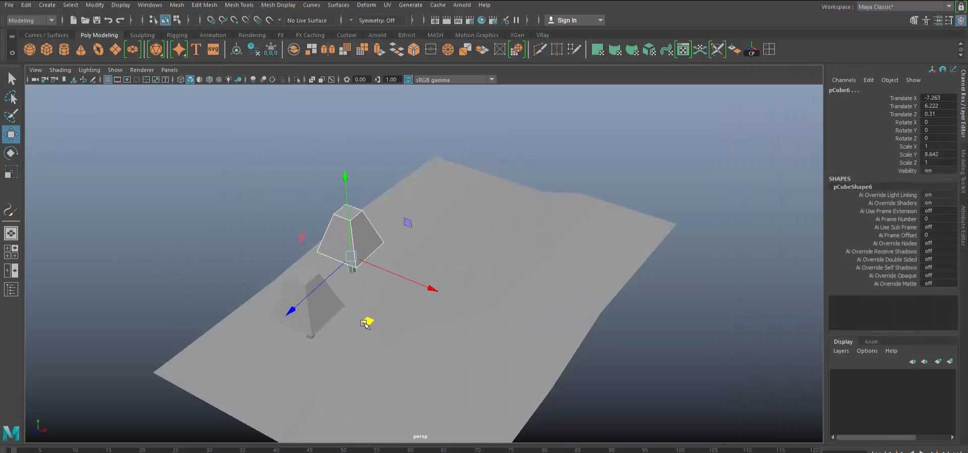The height and width of the screenshot is (453, 968).
Task: Click the No Live Surface button
Action: pos(308,20)
